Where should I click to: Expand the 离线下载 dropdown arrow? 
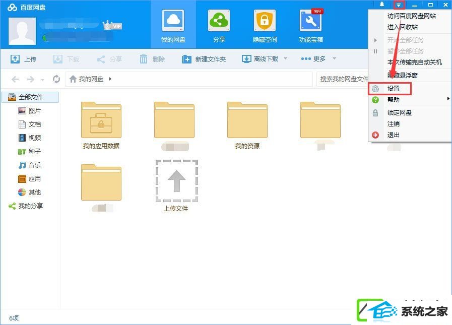[x=285, y=58]
